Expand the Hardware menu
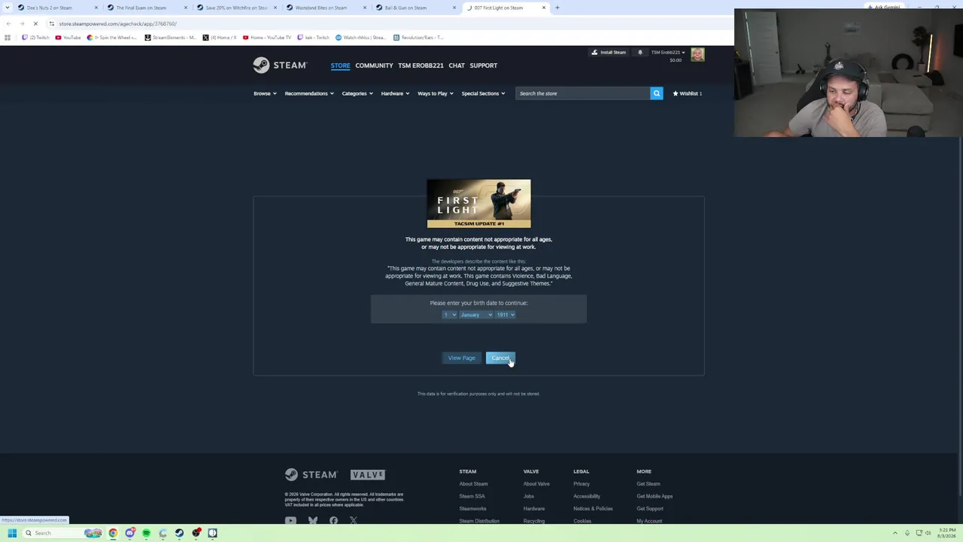This screenshot has height=542, width=963. (395, 93)
